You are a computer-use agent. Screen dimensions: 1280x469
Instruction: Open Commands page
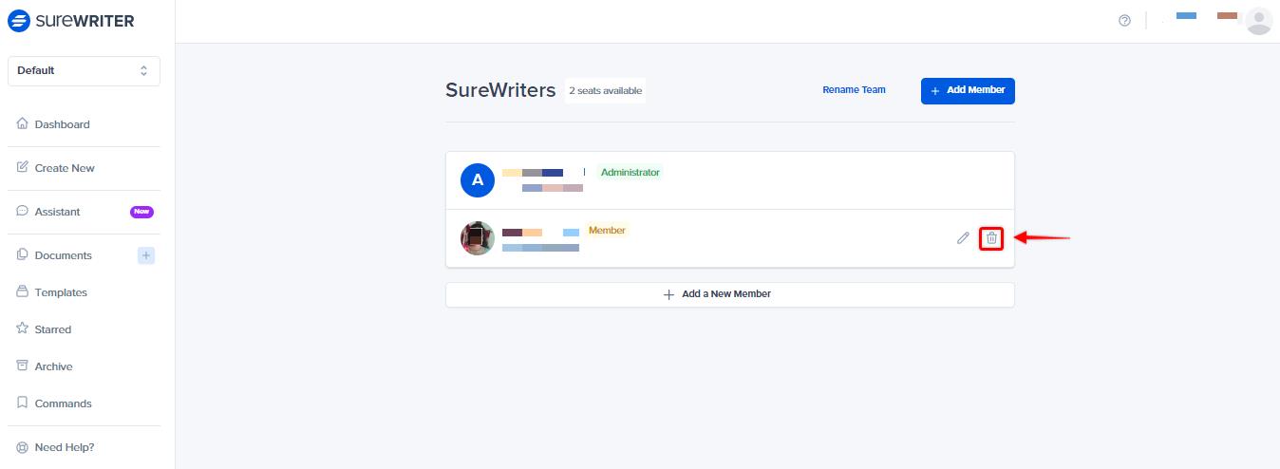point(64,403)
